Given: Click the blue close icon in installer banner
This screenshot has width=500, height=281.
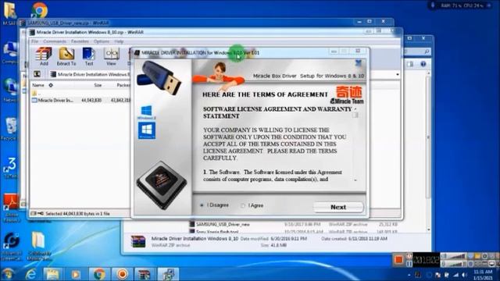Looking at the screenshot, I should tap(359, 63).
